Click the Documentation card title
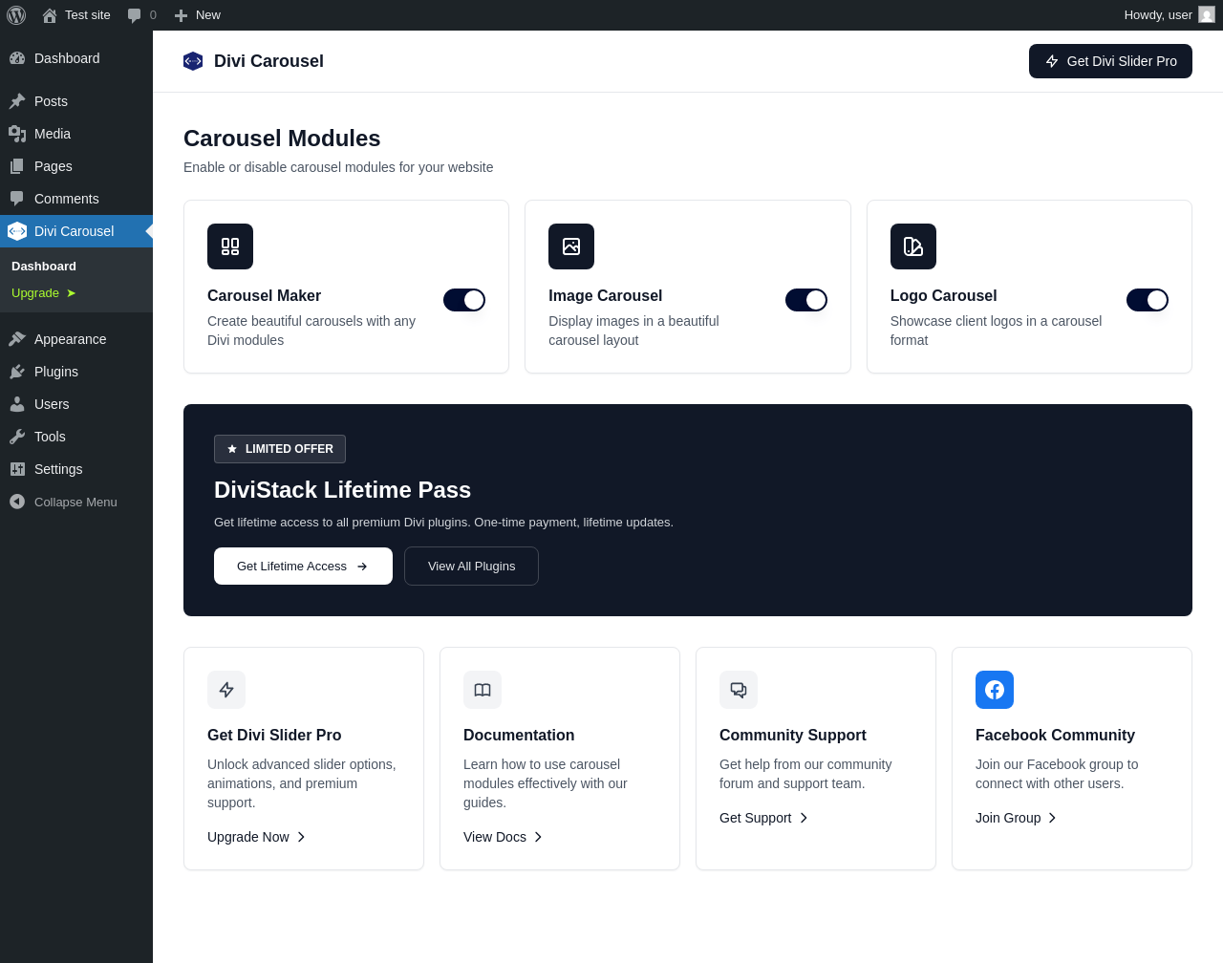The width and height of the screenshot is (1223, 963). [x=519, y=735]
